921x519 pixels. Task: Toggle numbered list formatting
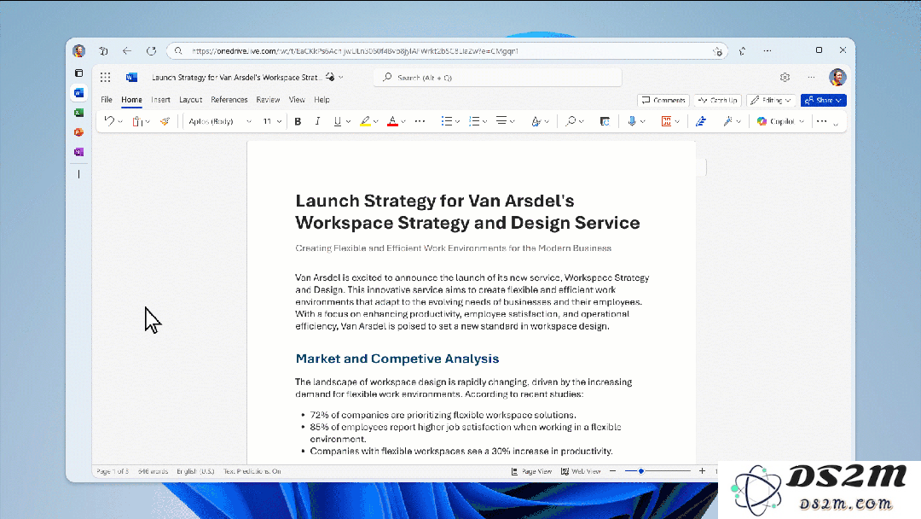474,121
